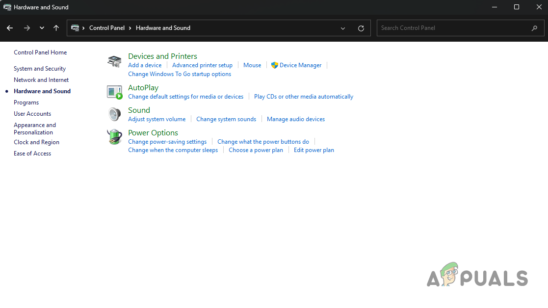
Task: Click the Sound speaker icon
Action: coord(114,114)
